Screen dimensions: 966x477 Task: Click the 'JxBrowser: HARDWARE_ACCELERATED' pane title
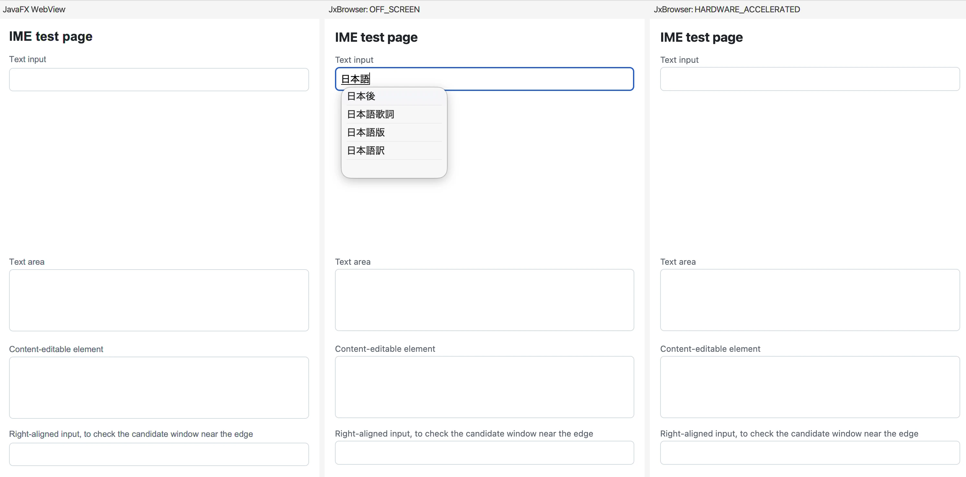click(x=727, y=9)
